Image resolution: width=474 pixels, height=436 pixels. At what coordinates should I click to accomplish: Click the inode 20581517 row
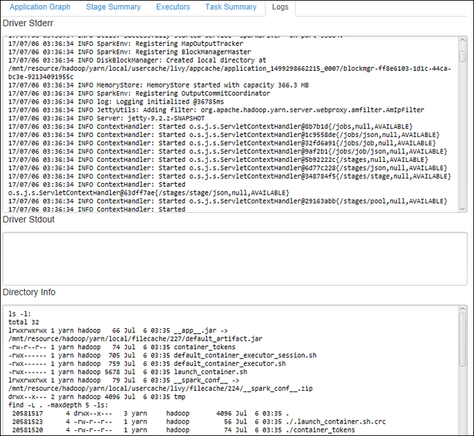(150, 413)
